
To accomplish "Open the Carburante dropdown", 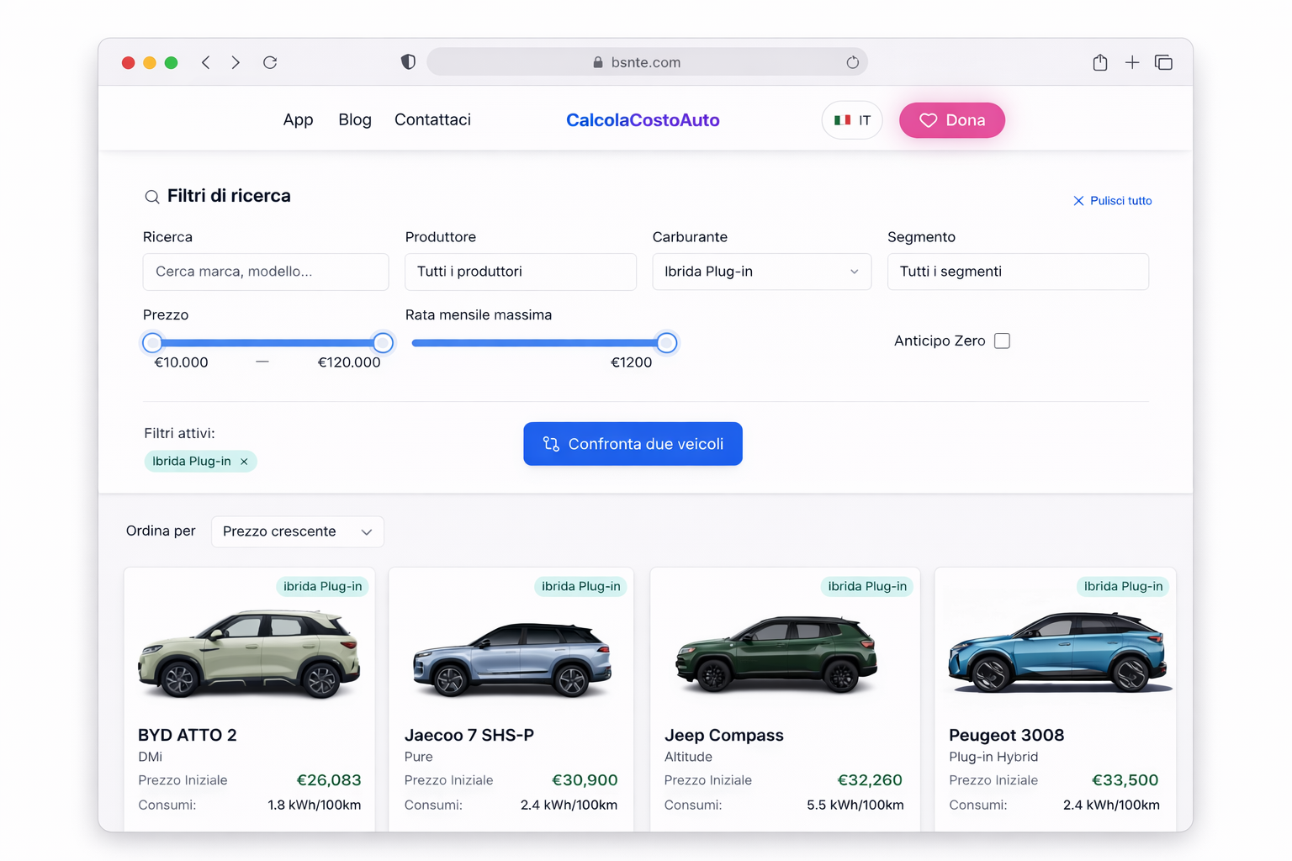I will [760, 272].
